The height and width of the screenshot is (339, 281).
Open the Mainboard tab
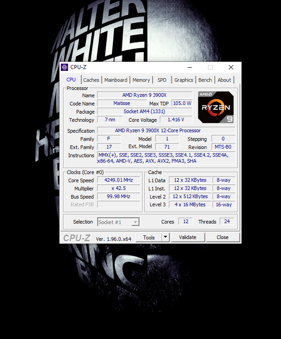(x=116, y=80)
